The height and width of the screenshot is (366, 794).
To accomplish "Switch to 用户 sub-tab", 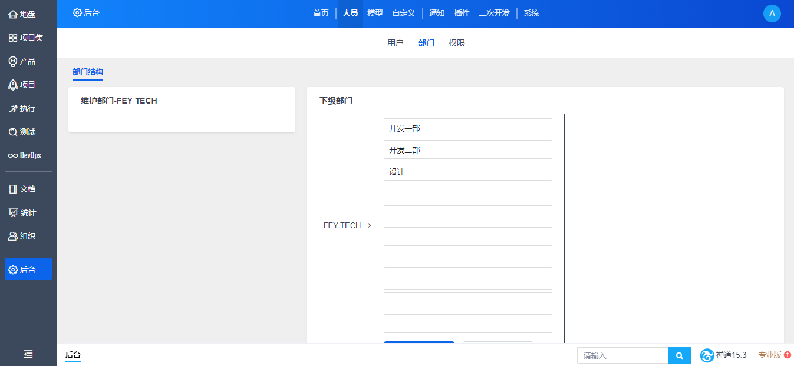I will [396, 43].
